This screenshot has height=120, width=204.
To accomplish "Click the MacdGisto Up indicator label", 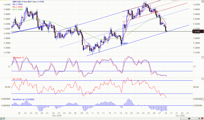I will (24, 100).
